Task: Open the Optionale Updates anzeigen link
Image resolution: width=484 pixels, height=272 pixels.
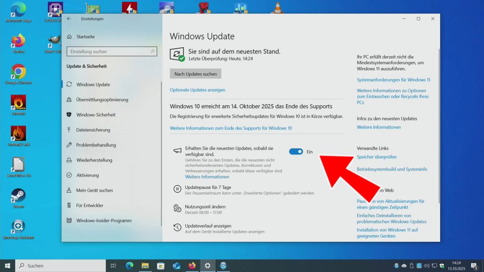Action: [197, 90]
